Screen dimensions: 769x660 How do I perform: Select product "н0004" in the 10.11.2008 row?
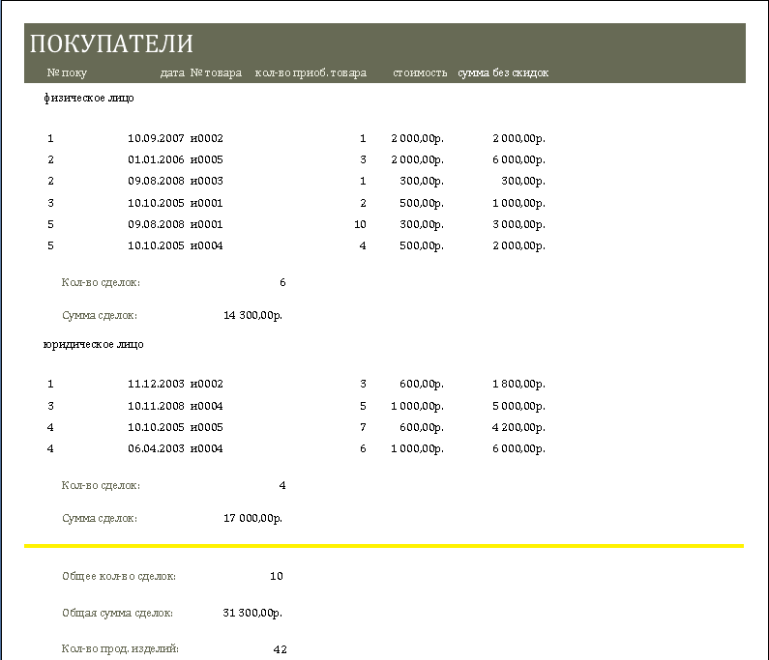[x=206, y=406]
